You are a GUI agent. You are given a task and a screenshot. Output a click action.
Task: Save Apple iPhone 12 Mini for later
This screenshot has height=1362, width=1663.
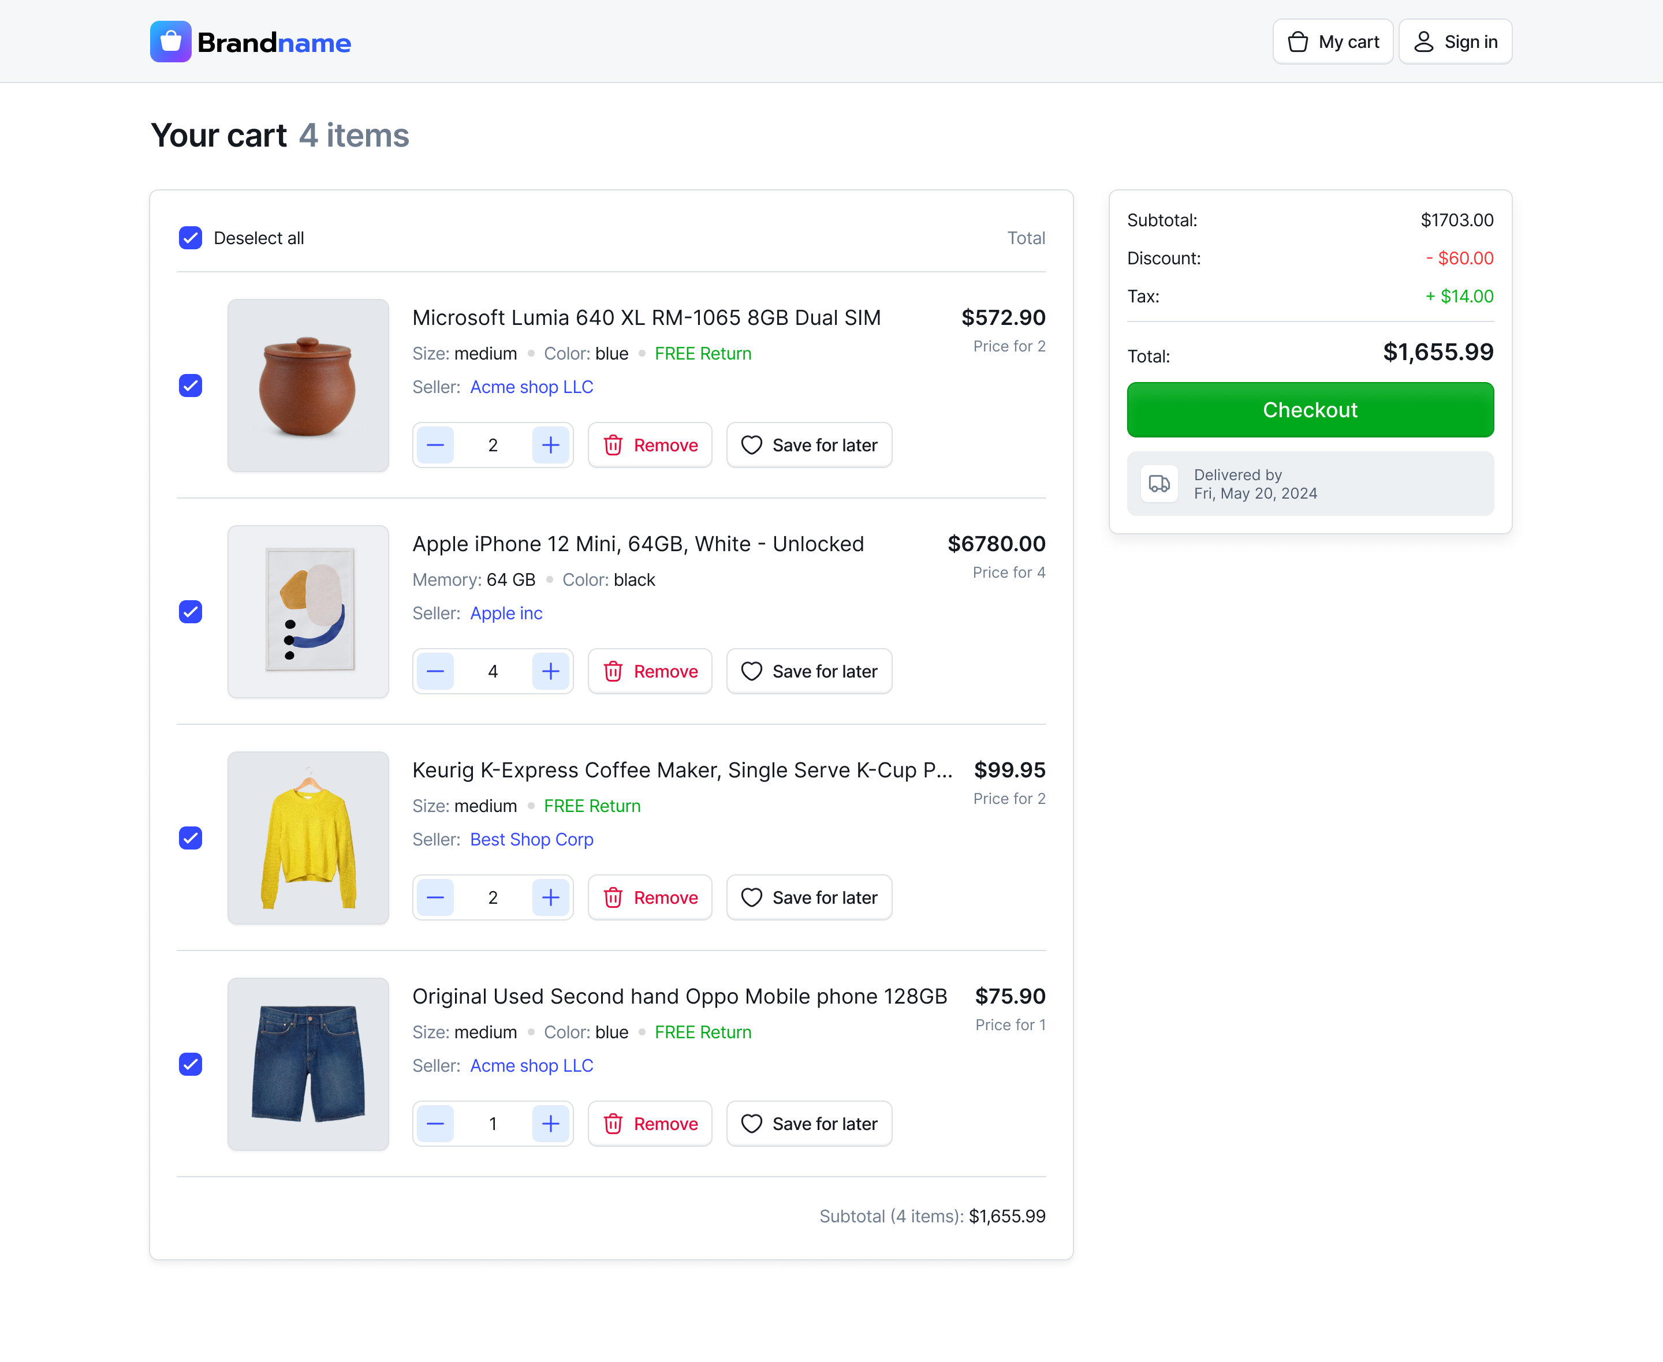[x=809, y=671]
